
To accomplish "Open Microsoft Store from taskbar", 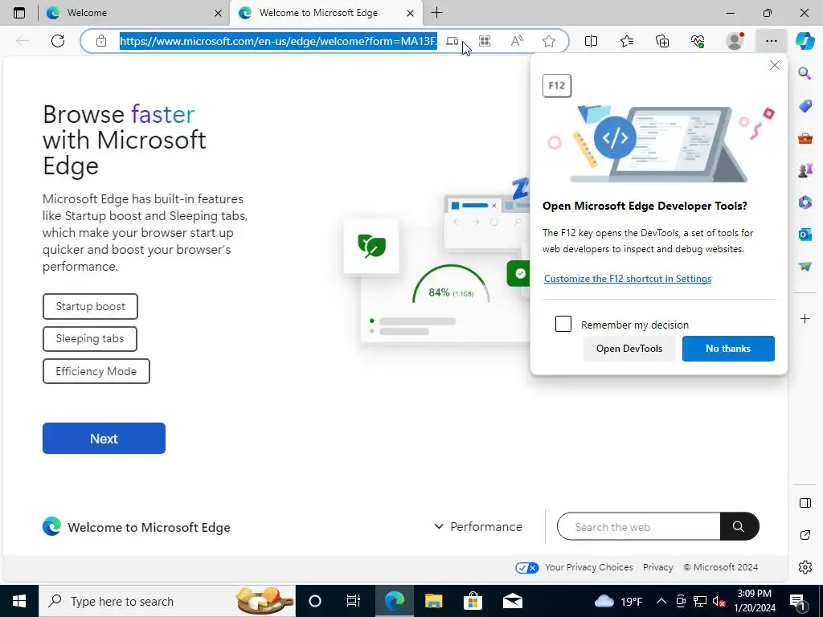I will pos(473,601).
